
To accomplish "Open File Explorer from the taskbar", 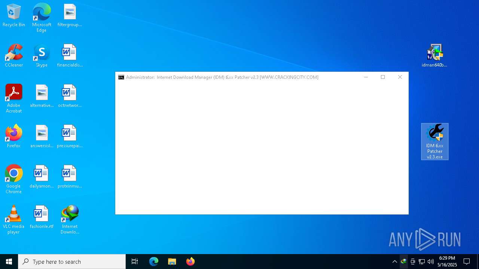I will tap(172, 262).
